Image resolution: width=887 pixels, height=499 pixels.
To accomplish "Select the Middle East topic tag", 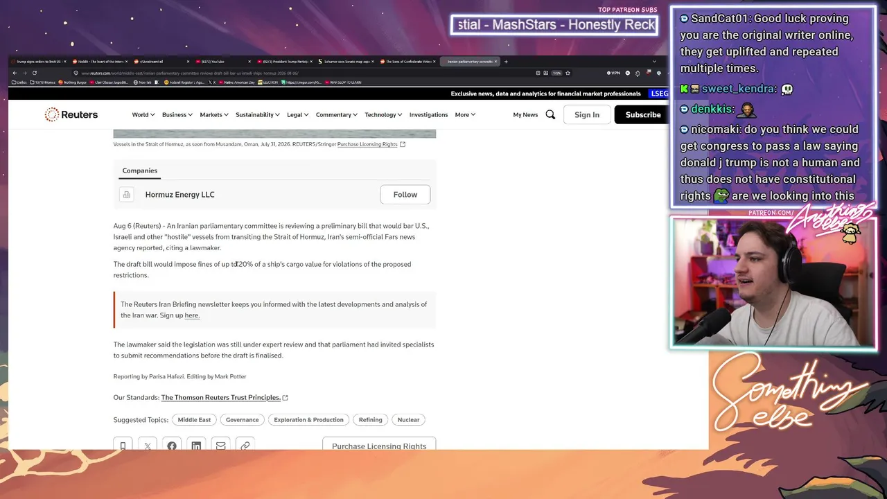I will click(x=194, y=419).
